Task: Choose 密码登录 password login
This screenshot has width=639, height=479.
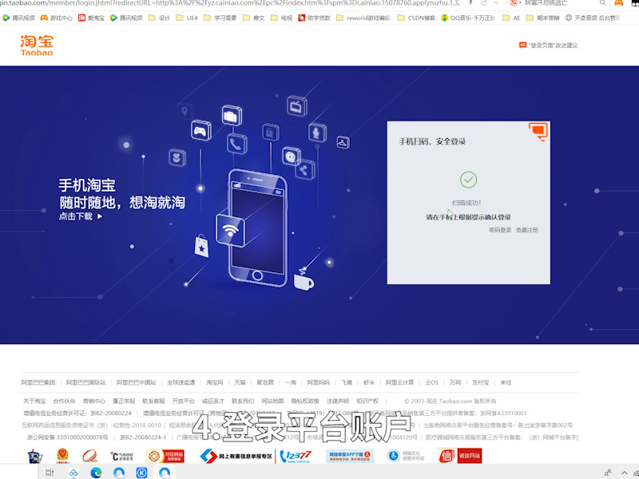Action: [x=500, y=230]
